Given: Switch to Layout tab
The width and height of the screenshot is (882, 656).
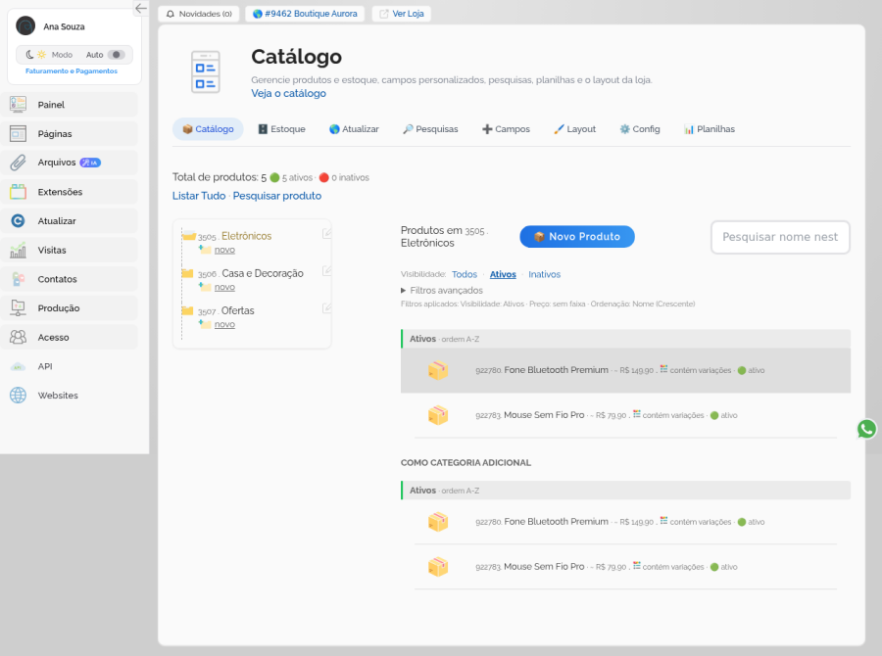Looking at the screenshot, I should coord(574,129).
